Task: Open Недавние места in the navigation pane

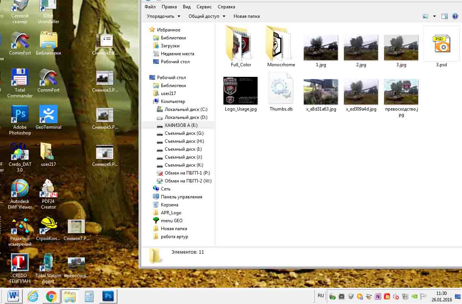Action: coord(177,54)
